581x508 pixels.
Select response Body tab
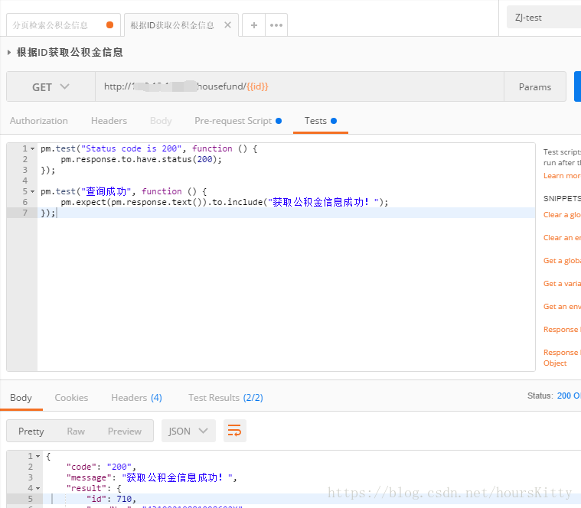coord(21,398)
